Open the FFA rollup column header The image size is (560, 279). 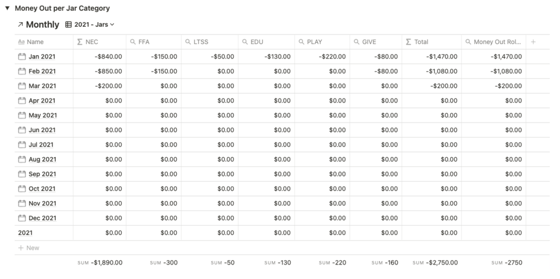click(x=154, y=42)
